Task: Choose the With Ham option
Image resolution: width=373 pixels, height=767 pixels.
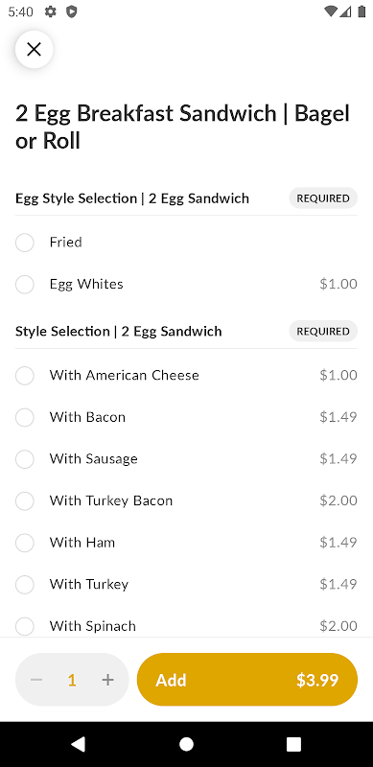Action: [186, 543]
